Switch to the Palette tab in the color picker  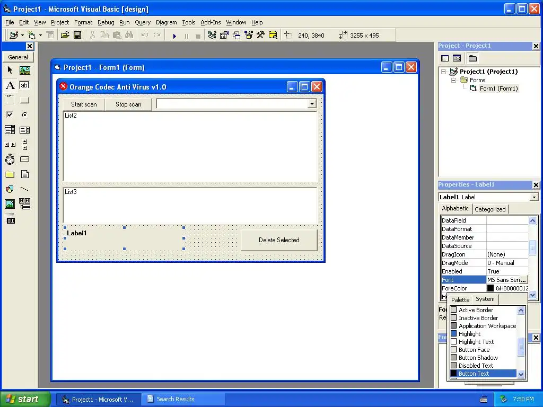pos(460,300)
